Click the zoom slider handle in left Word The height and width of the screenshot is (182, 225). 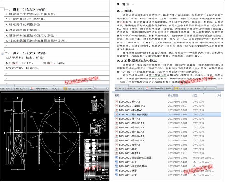[x=107, y=89]
